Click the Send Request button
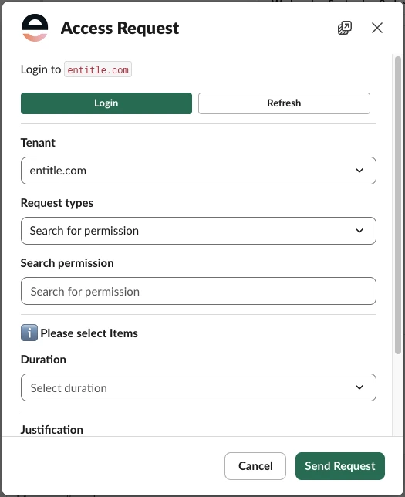Viewport: 405px width, 497px height. [x=340, y=466]
